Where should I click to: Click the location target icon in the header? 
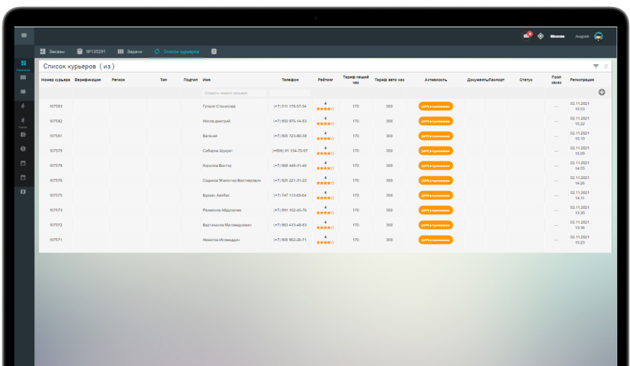tap(540, 36)
